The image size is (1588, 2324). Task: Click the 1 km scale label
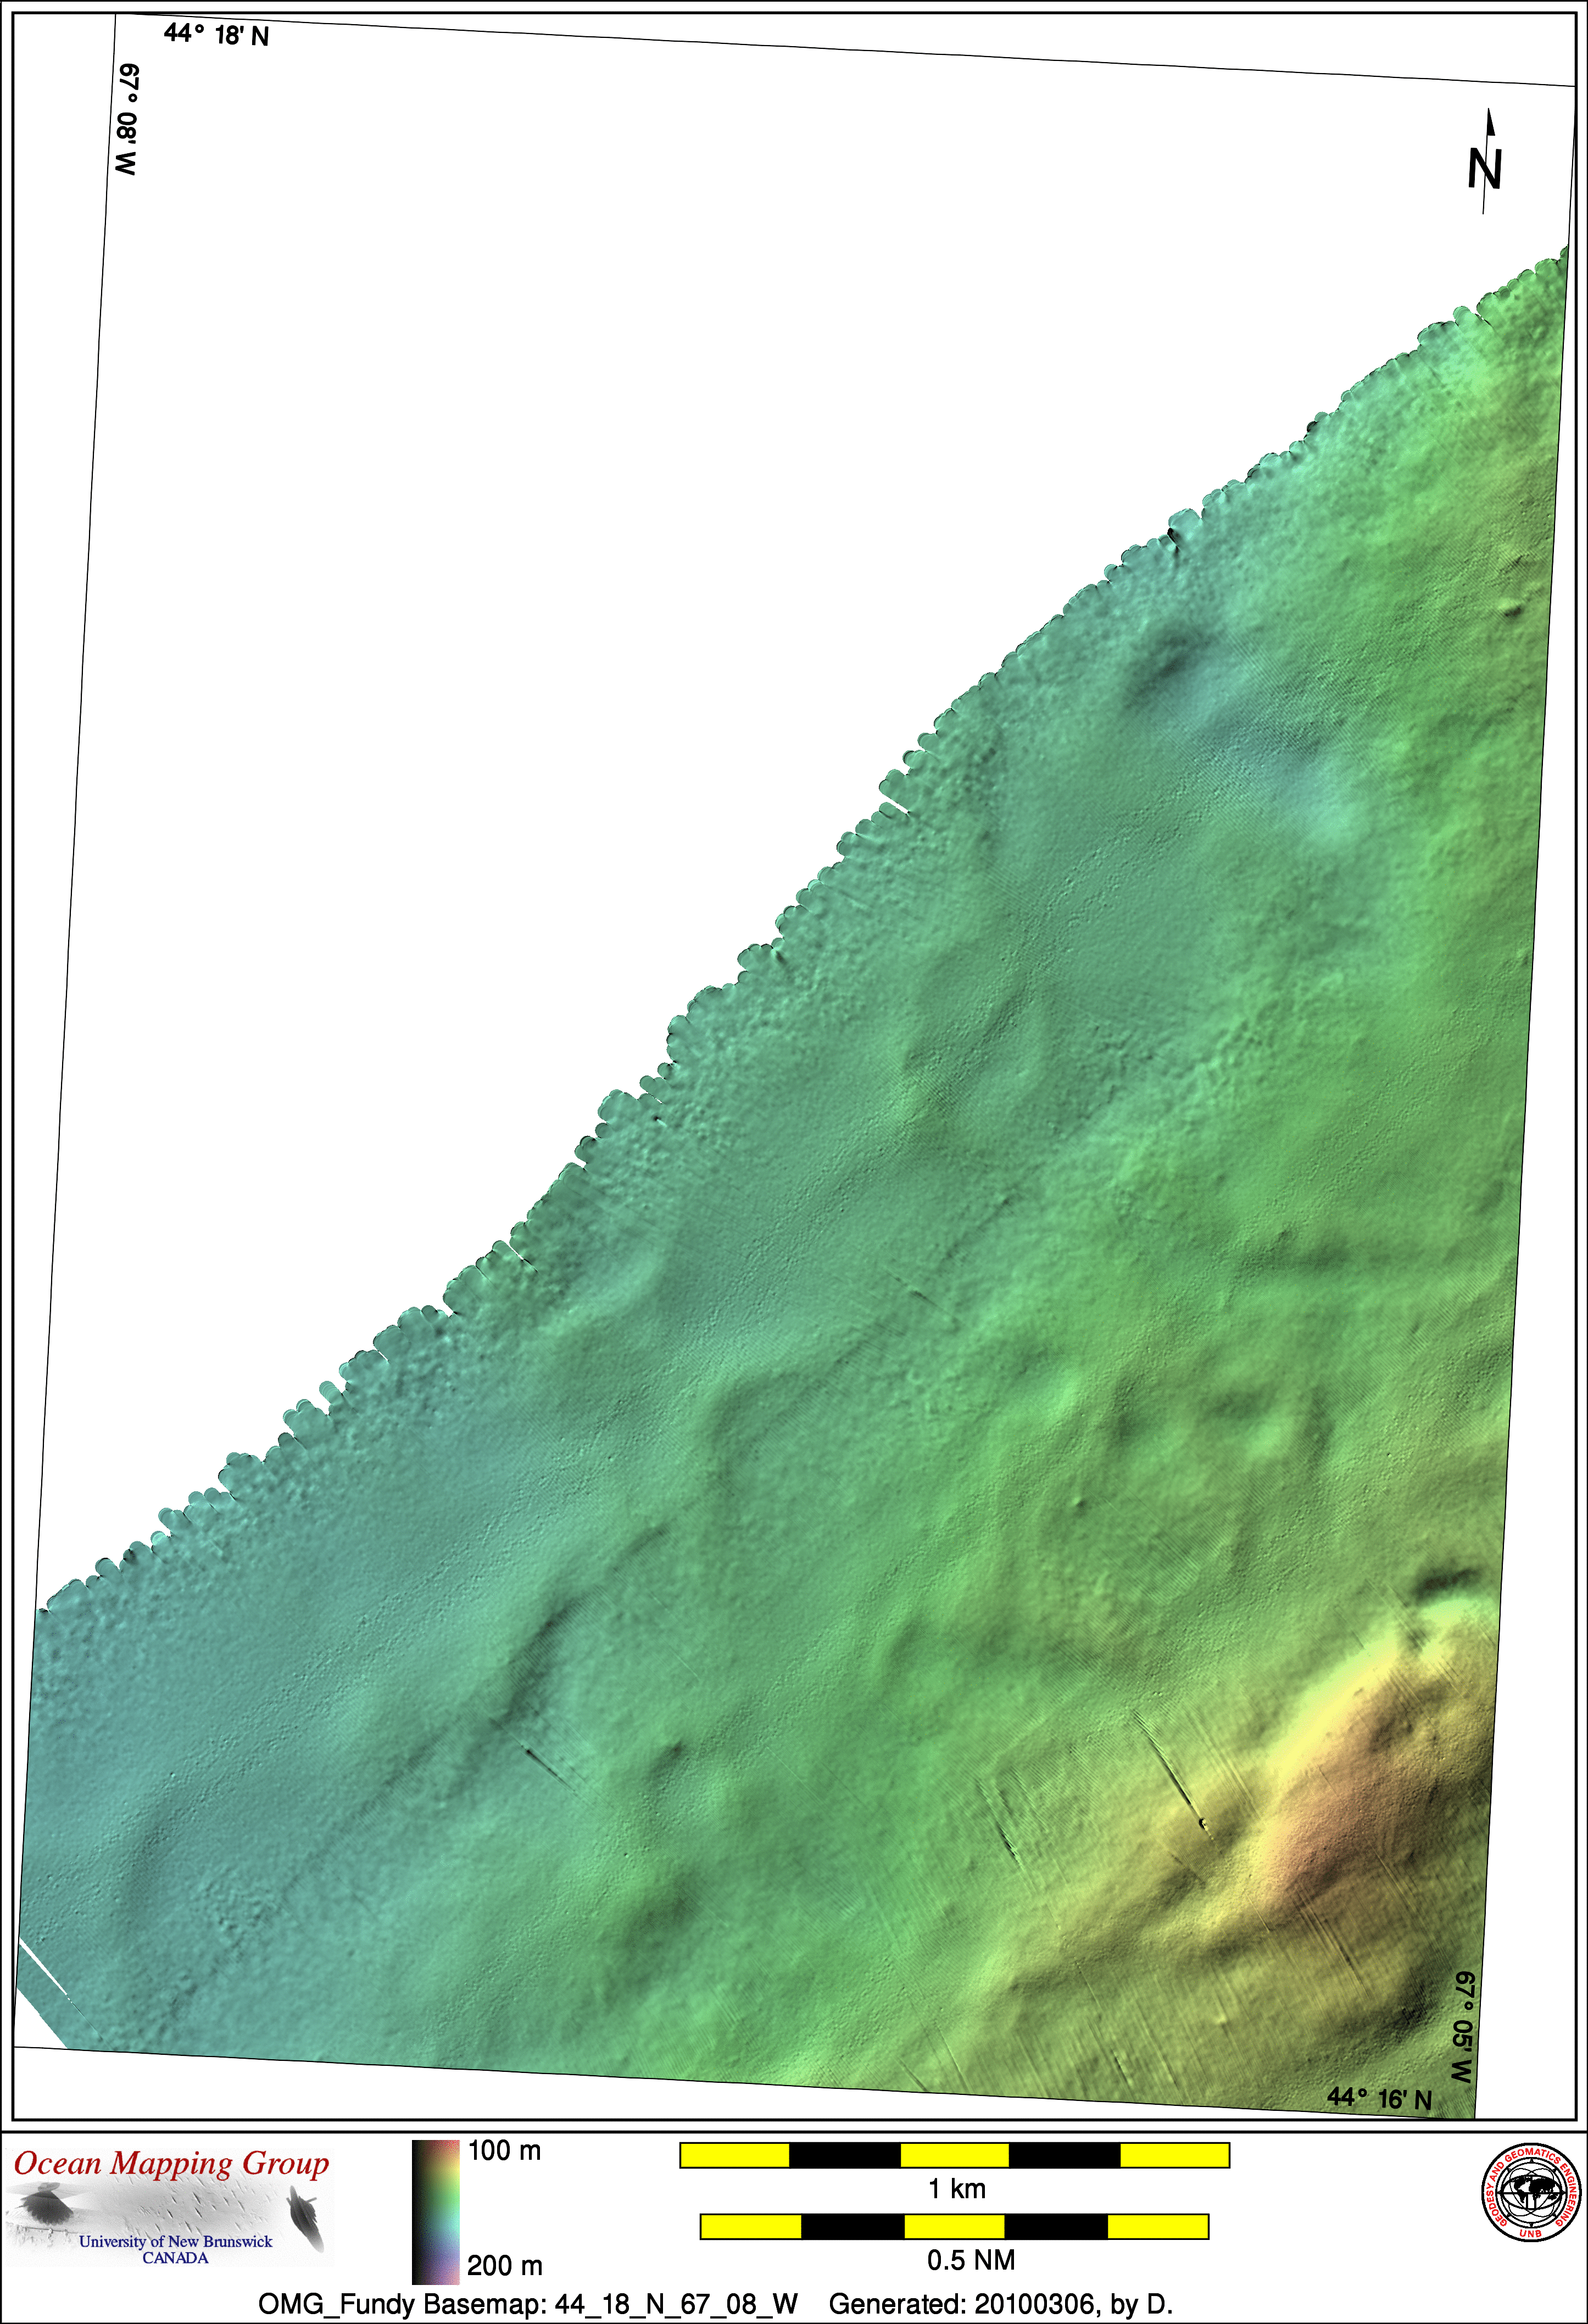[956, 2189]
